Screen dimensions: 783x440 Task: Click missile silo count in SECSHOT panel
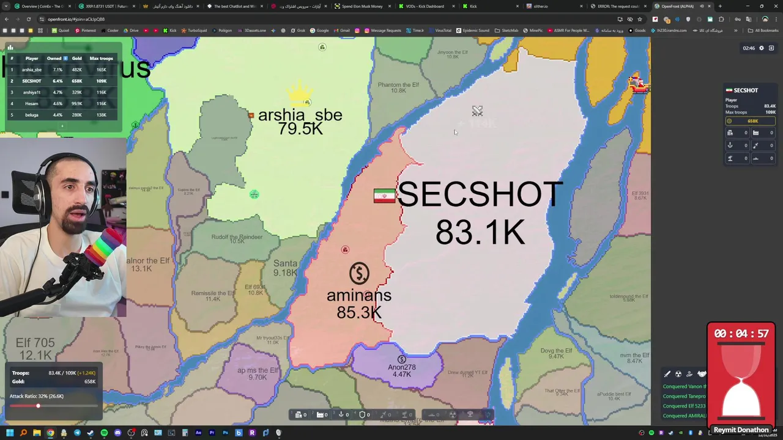pos(764,145)
